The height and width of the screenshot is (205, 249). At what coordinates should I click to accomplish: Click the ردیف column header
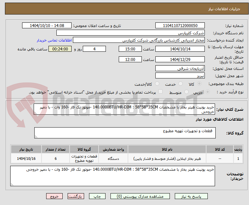[238, 149]
